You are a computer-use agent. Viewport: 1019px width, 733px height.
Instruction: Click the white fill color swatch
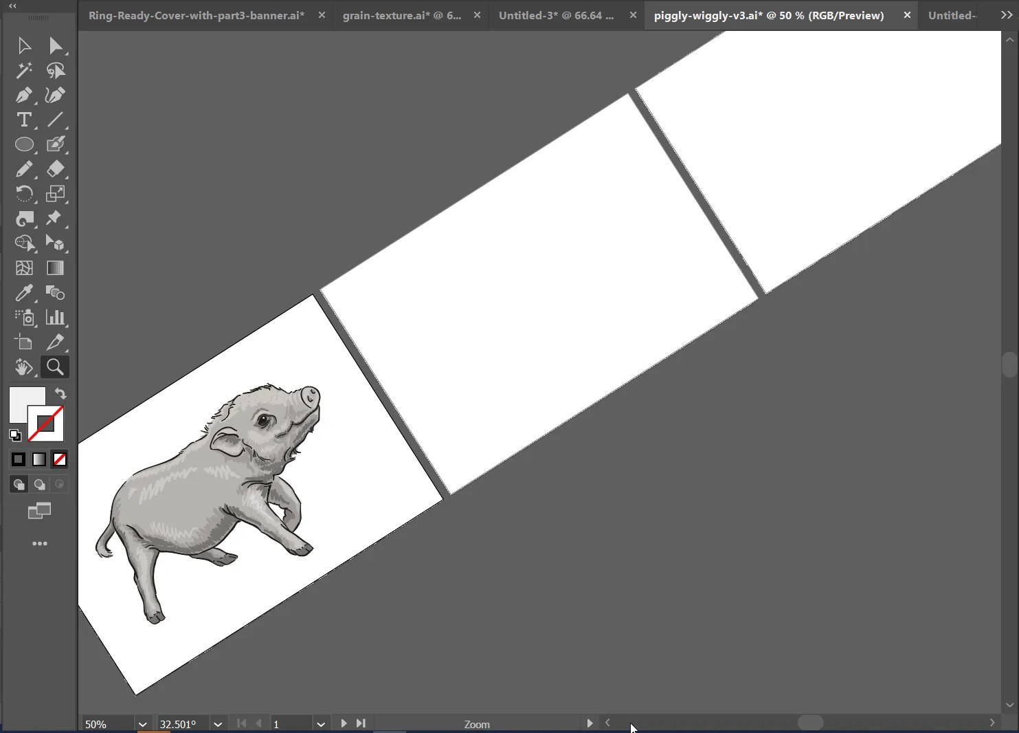click(26, 405)
